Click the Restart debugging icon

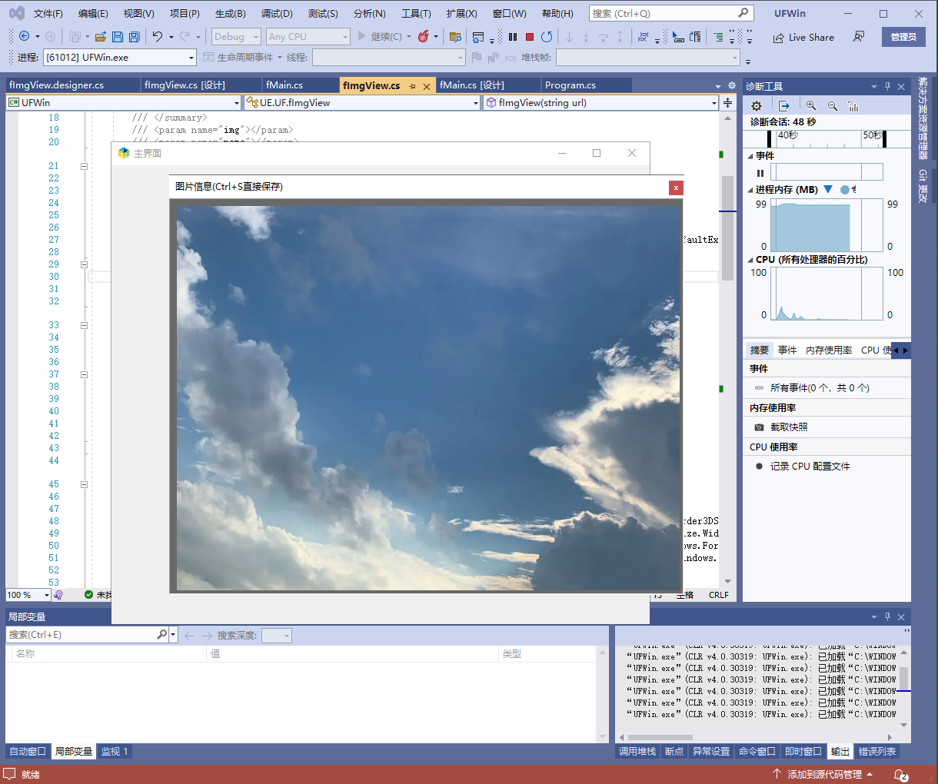pyautogui.click(x=547, y=37)
